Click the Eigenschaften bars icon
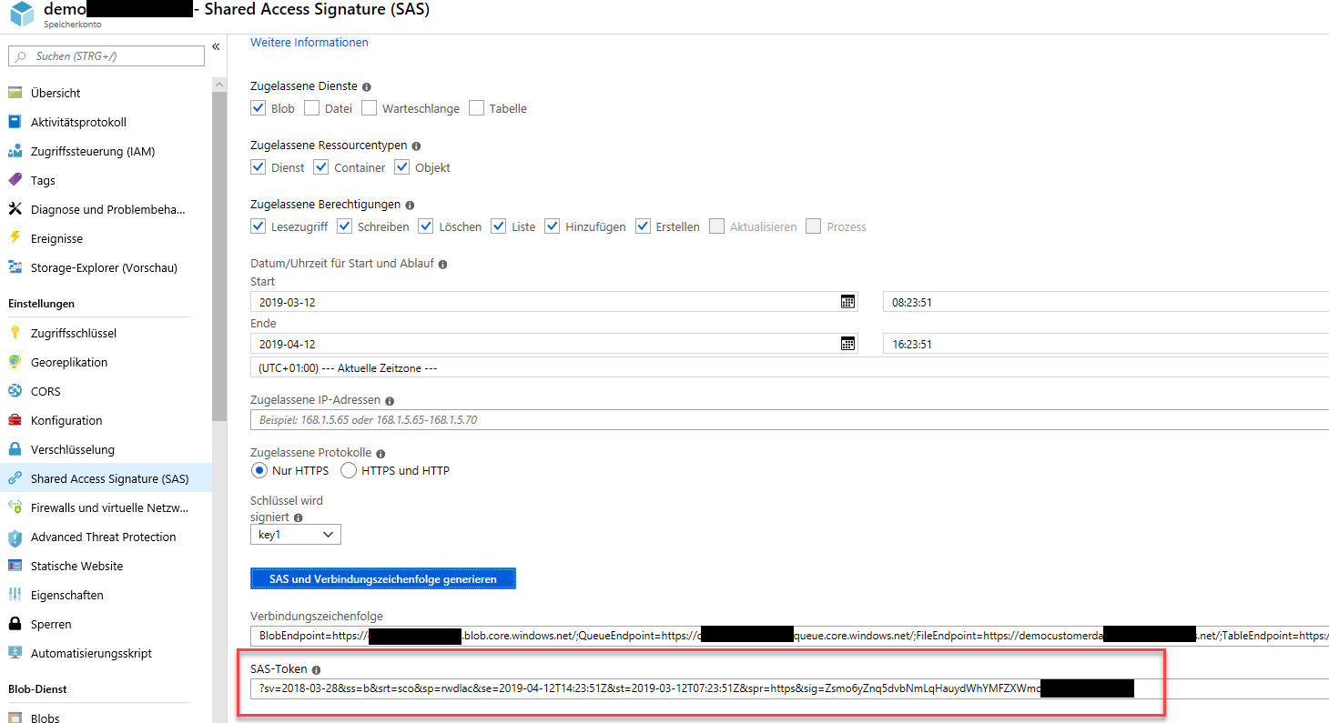 (x=15, y=595)
